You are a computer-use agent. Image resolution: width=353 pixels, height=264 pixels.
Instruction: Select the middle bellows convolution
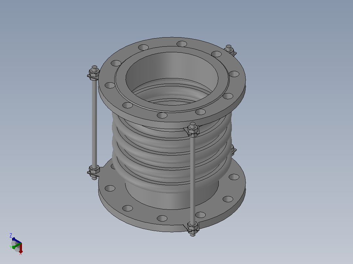coord(172,155)
